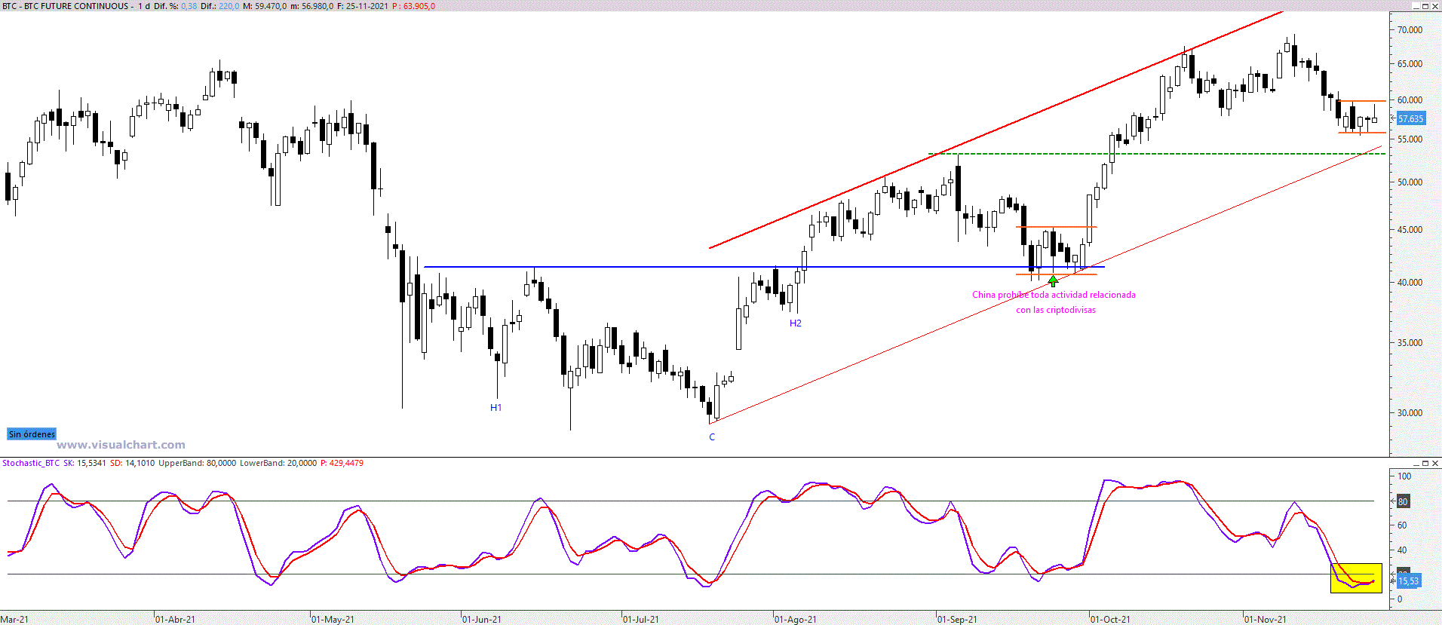The image size is (1442, 625).
Task: Click the green up arrow chart marker
Action: (x=1053, y=281)
